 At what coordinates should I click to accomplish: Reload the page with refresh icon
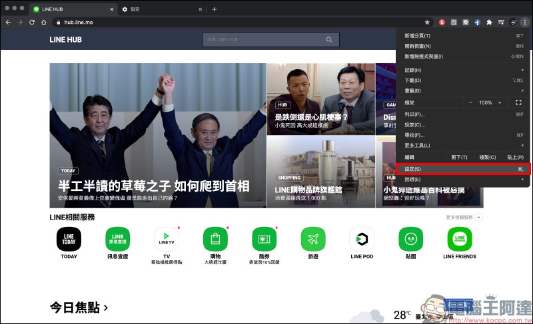(32, 22)
